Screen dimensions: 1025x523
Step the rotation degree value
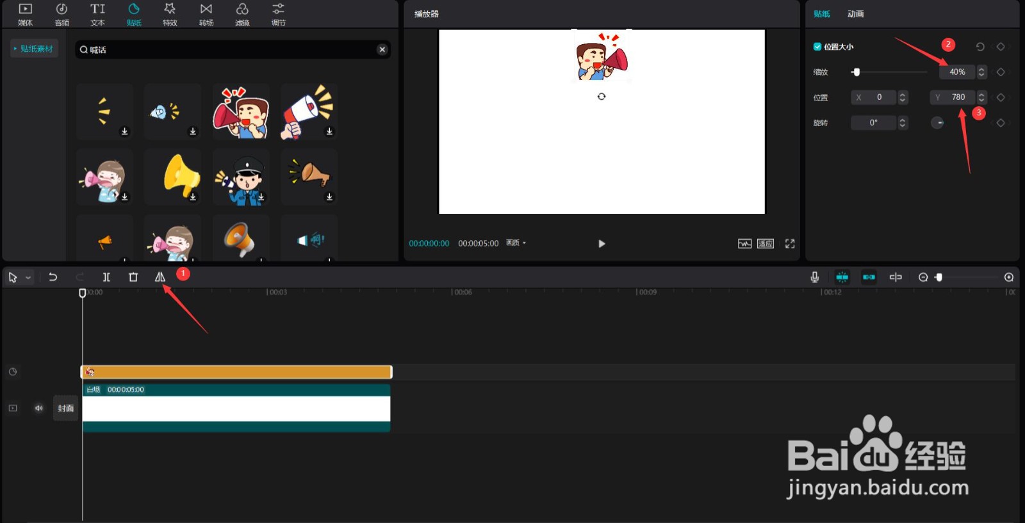(x=903, y=122)
